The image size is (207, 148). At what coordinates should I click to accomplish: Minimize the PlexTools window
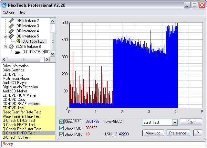point(187,5)
